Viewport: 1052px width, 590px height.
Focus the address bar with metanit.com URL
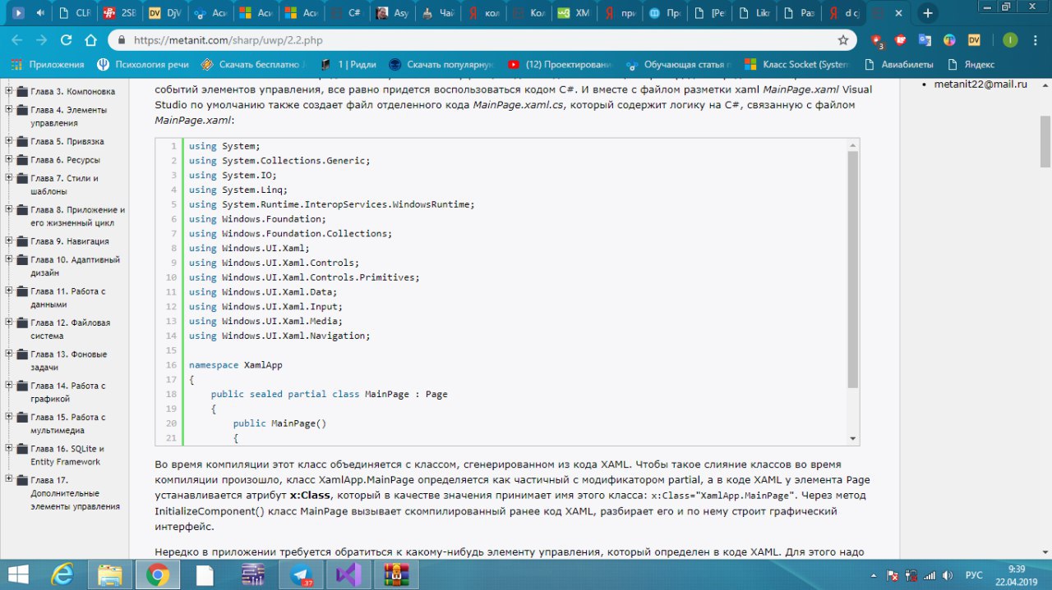pyautogui.click(x=483, y=40)
